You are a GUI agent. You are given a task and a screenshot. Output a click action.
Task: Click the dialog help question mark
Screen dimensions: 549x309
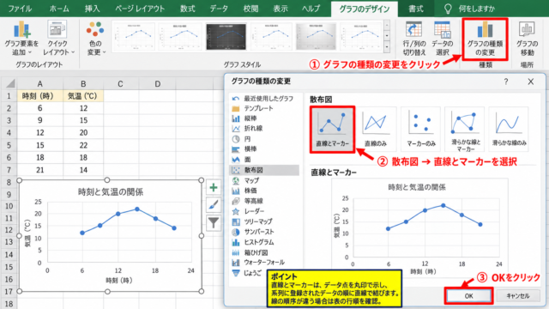506,82
